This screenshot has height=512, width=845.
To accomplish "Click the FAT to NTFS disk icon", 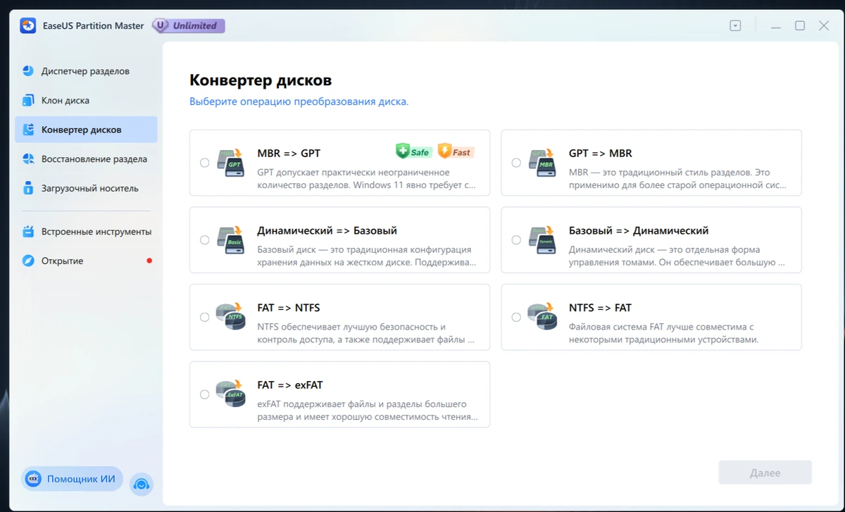I will click(x=230, y=317).
